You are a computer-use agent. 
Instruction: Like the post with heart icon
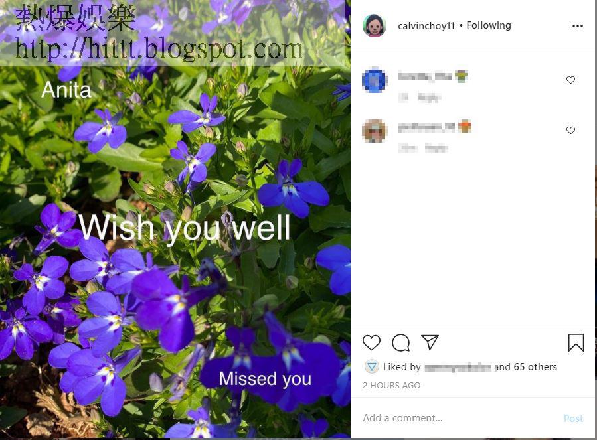[x=371, y=342]
